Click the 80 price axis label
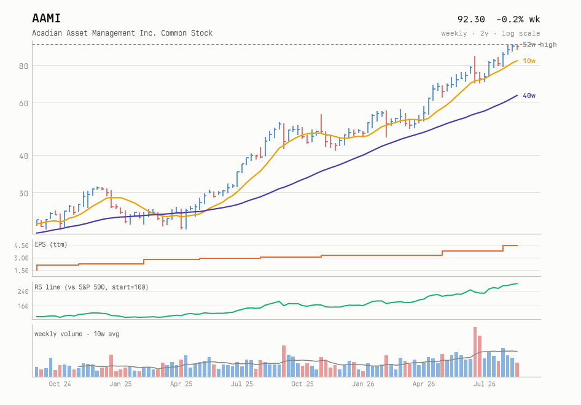The height and width of the screenshot is (405, 581). pos(24,66)
